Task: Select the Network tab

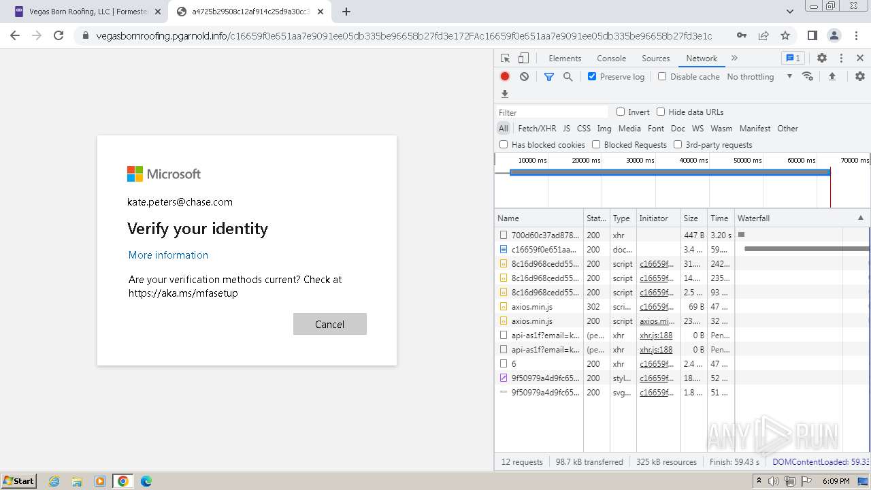Action: tap(702, 59)
